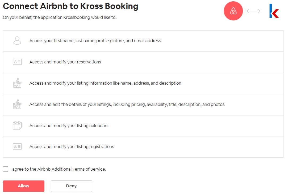Click the 'Connect Airbnb to Kross Booking' heading
The height and width of the screenshot is (194, 293).
click(x=70, y=6)
